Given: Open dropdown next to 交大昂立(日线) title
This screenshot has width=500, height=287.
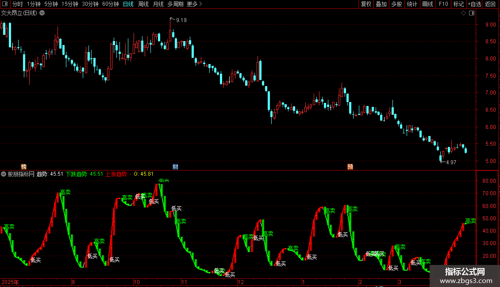Looking at the screenshot, I should pyautogui.click(x=42, y=13).
